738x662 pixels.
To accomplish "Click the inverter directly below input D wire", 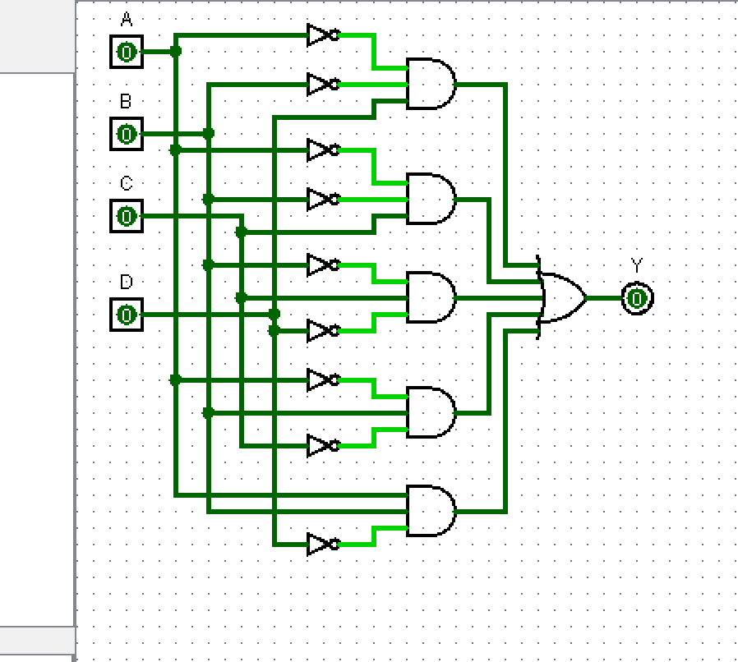I will pos(321,331).
